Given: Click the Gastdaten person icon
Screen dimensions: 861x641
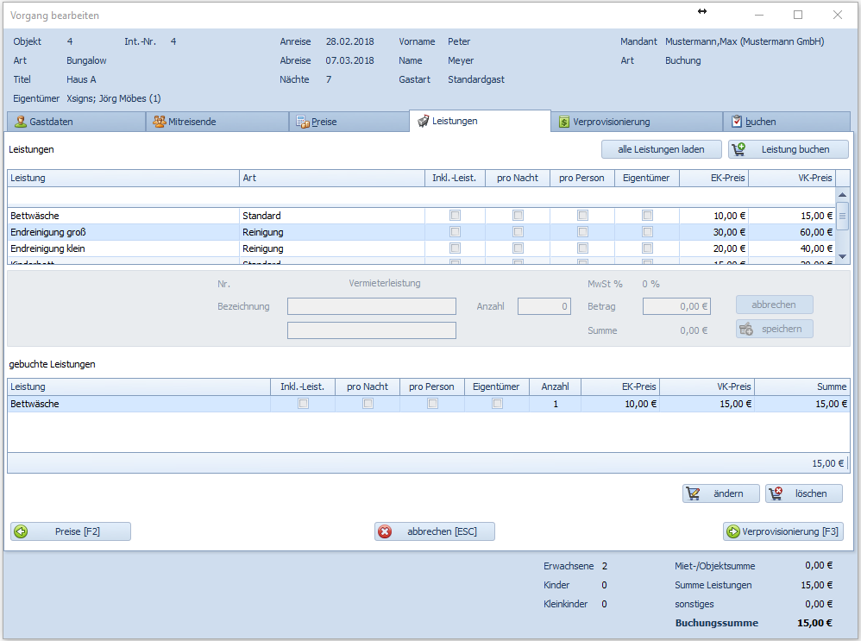Looking at the screenshot, I should coord(21,122).
